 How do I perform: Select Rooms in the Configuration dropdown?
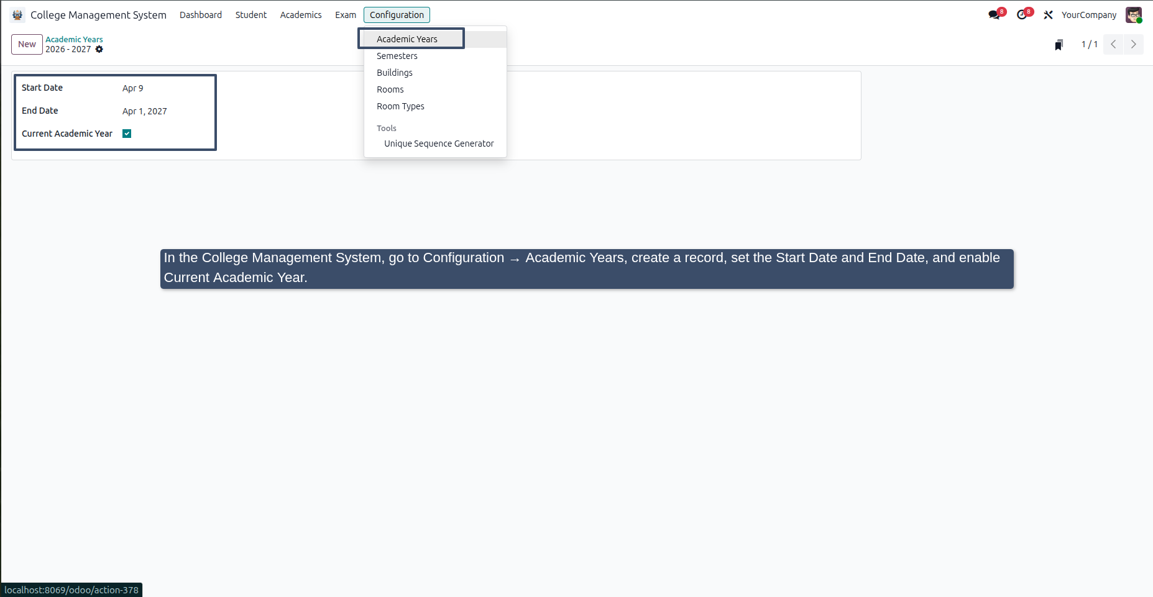435,89
